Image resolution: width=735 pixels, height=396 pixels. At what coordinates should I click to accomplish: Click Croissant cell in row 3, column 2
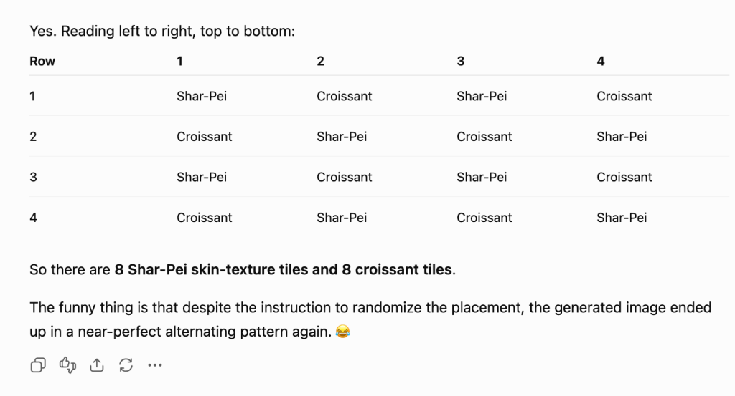[x=344, y=177]
